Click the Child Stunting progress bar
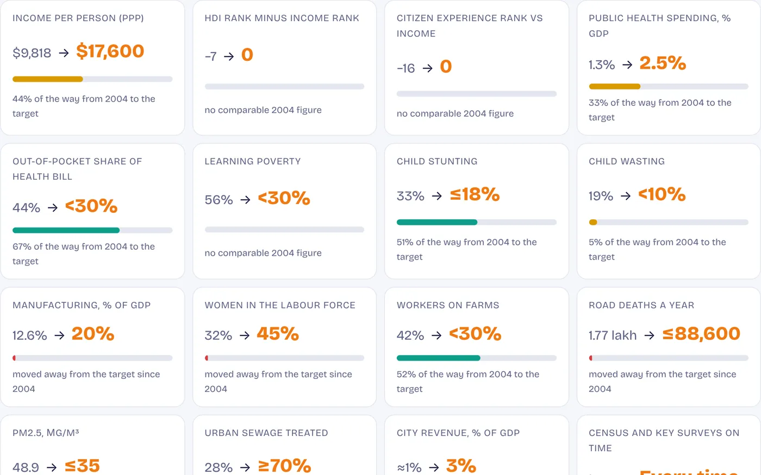 point(477,222)
